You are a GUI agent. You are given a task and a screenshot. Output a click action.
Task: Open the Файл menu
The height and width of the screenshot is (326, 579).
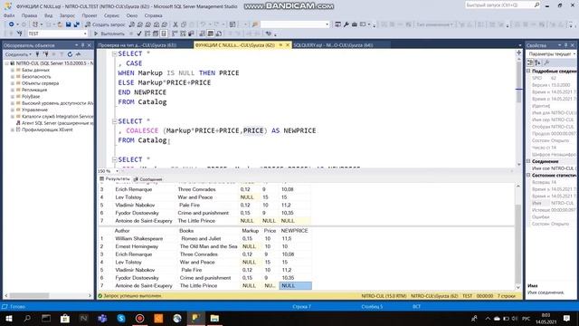pyautogui.click(x=9, y=15)
